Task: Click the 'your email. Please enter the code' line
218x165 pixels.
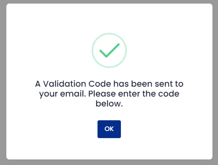Action: 109,94
